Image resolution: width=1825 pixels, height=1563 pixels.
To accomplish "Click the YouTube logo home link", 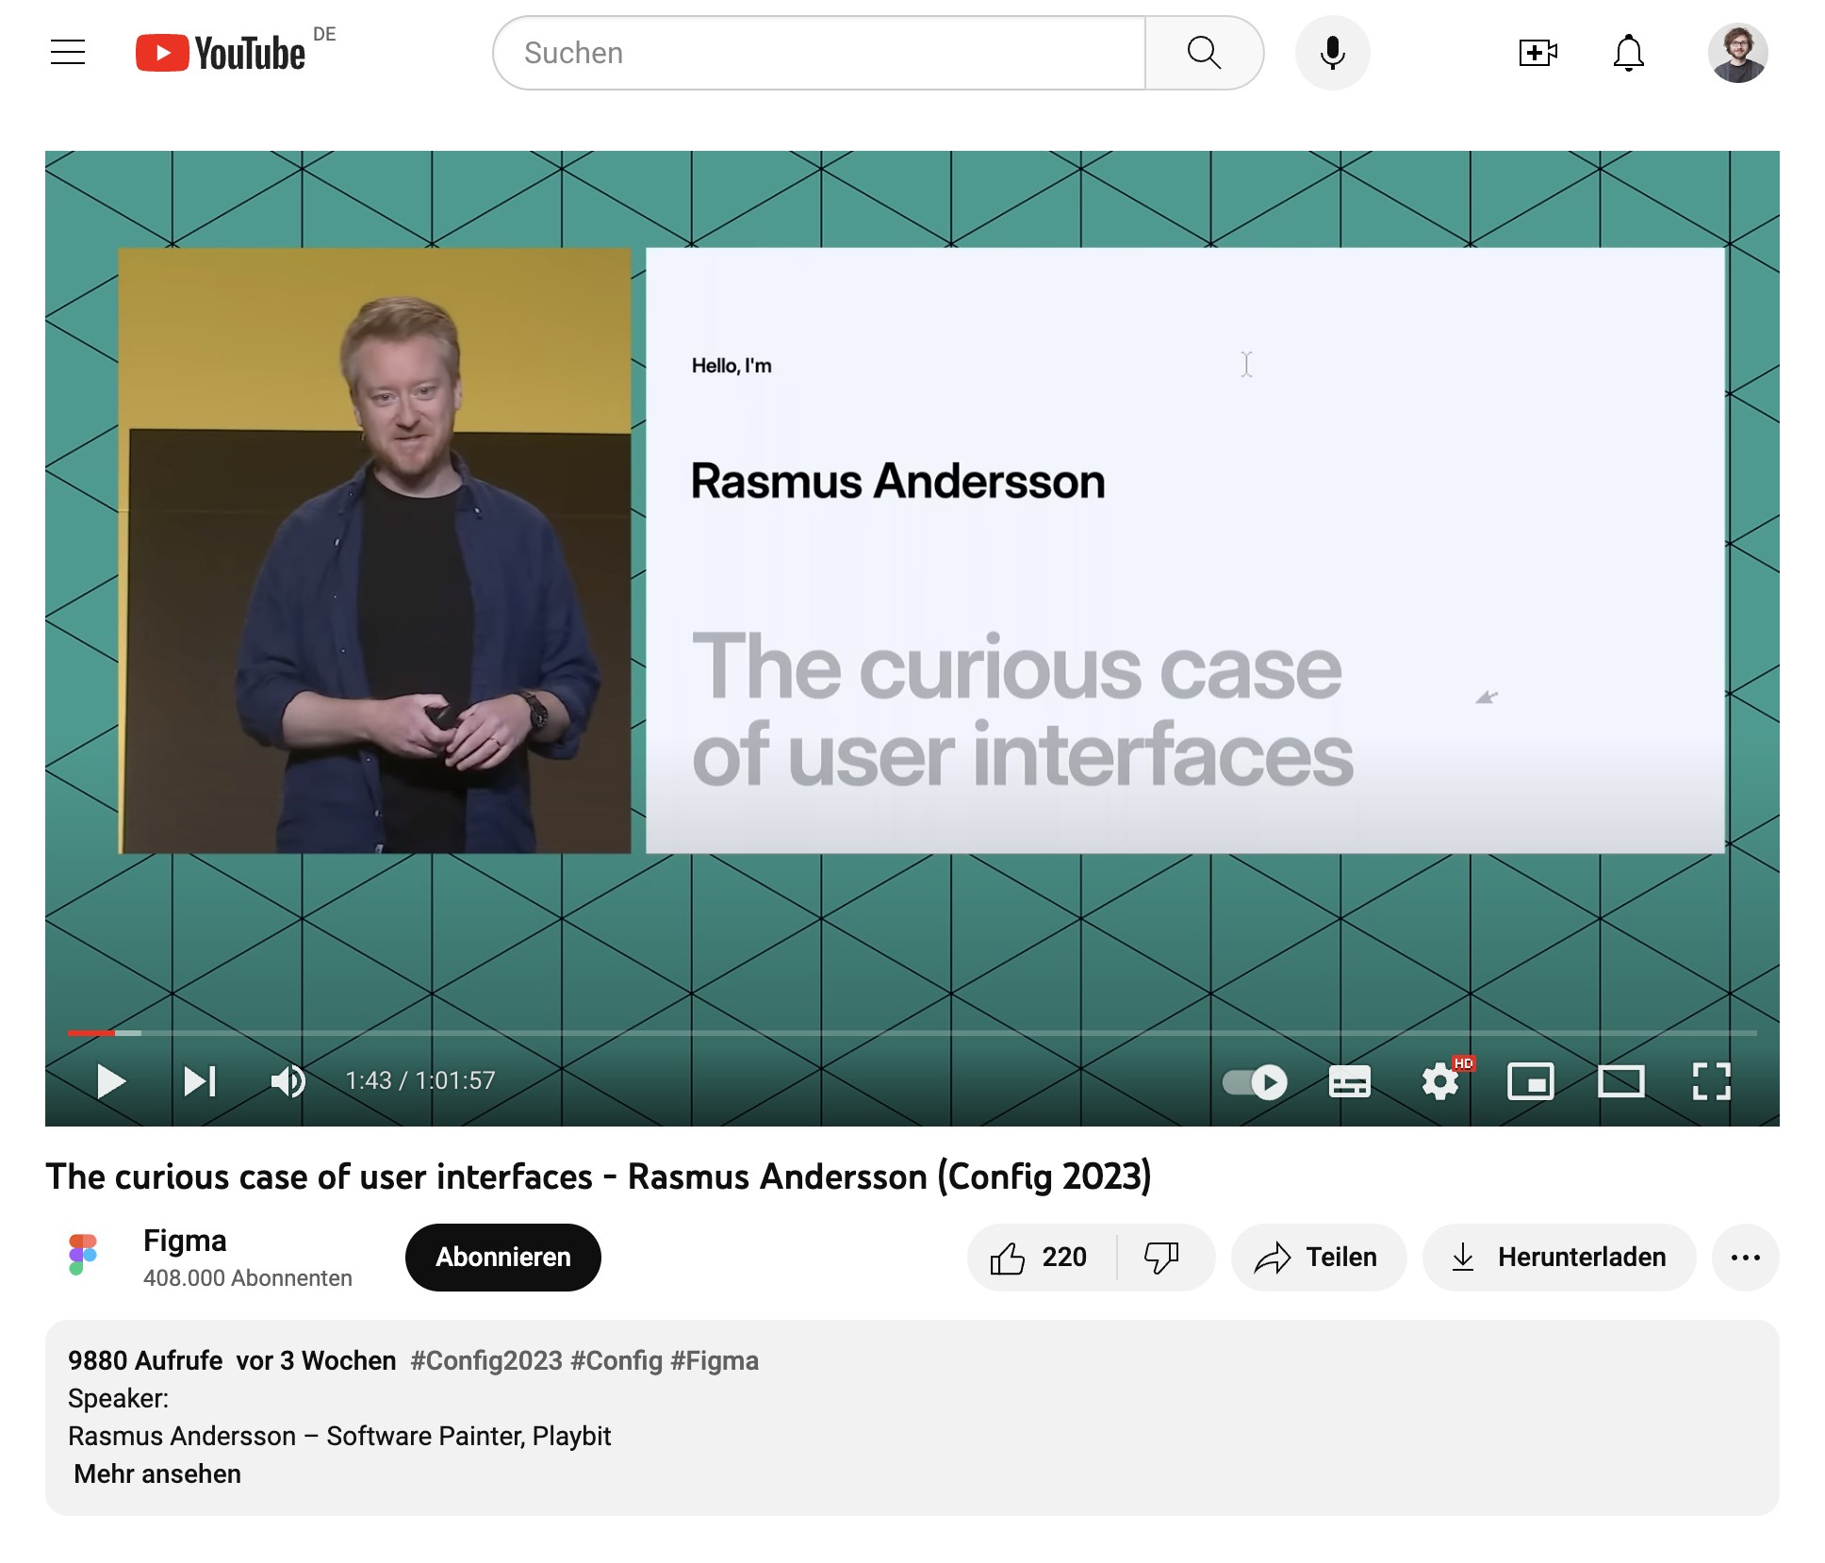I will coord(222,53).
